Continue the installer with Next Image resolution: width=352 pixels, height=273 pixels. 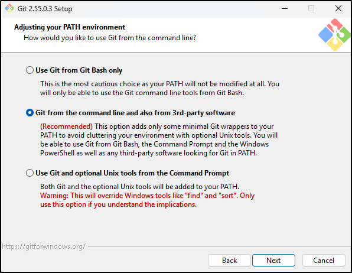[273, 261]
